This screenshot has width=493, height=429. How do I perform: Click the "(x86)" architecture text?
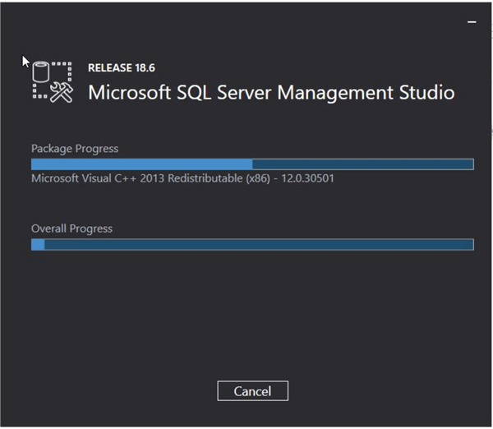tap(256, 178)
